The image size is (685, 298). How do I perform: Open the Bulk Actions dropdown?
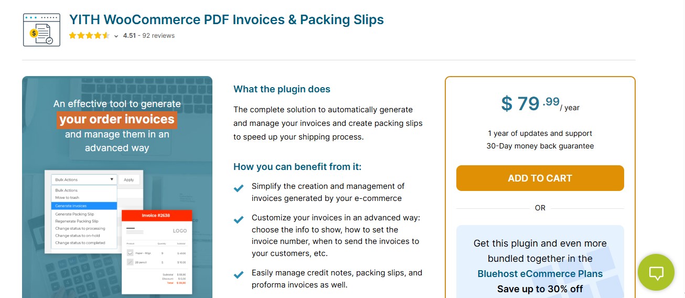[x=84, y=179]
